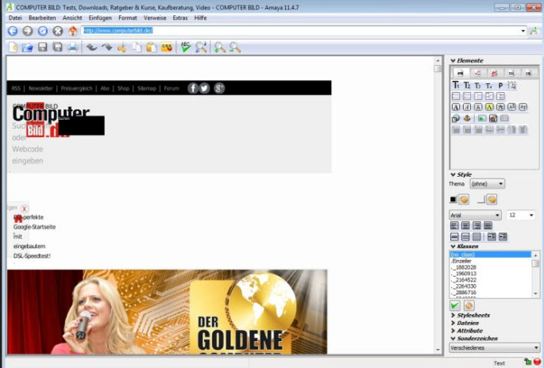Insert a paragraph with the P icon
544x368 pixels.
coord(500,85)
